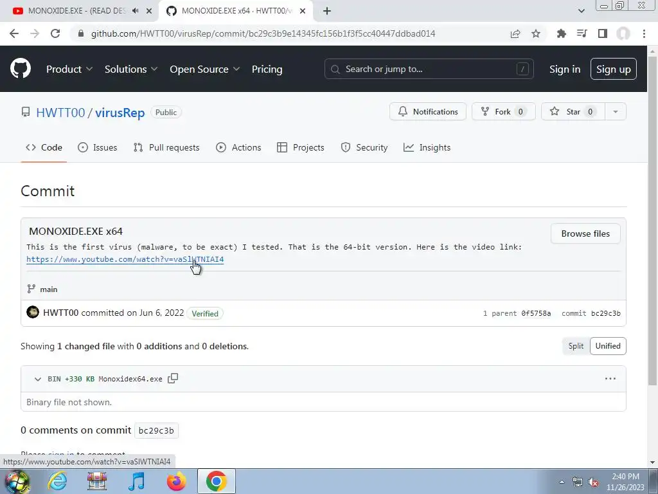Screen dimensions: 658x494
Task: Click parent commit 0f5758a link
Action: click(536, 313)
